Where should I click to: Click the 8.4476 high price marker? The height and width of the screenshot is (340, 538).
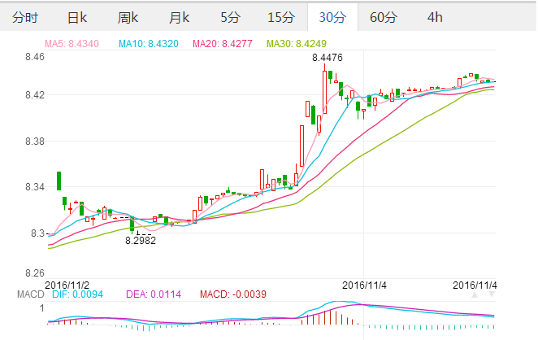pyautogui.click(x=327, y=57)
